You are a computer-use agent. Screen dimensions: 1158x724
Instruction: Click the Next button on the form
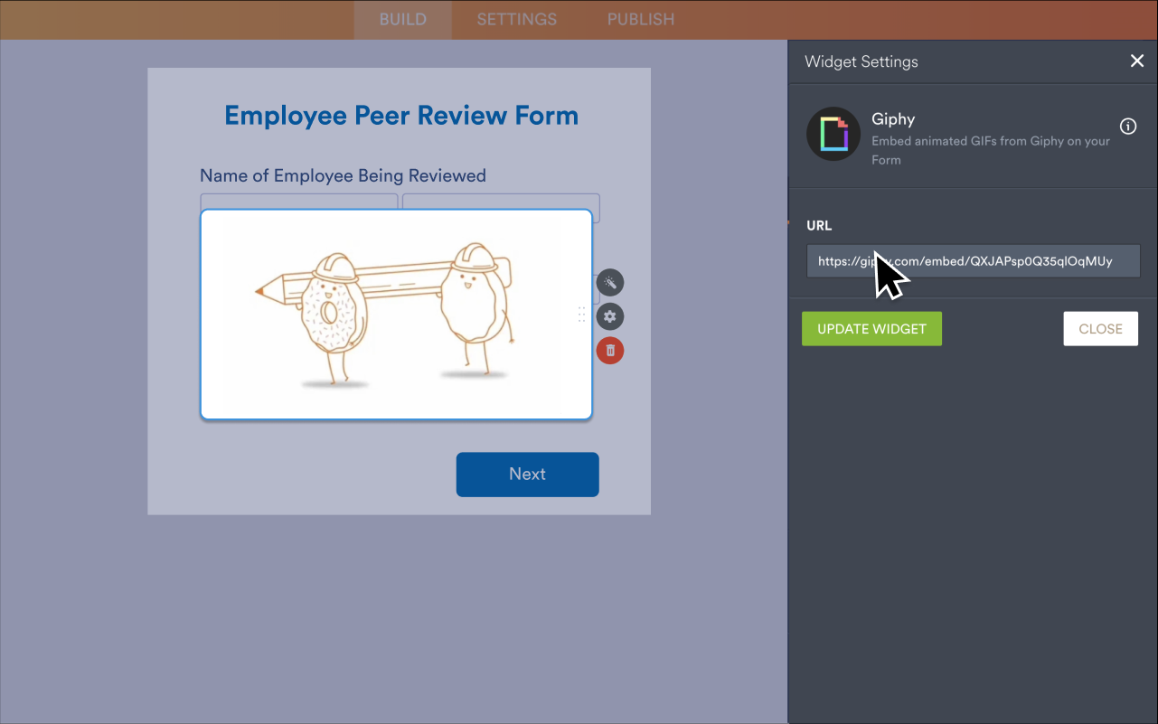coord(527,475)
